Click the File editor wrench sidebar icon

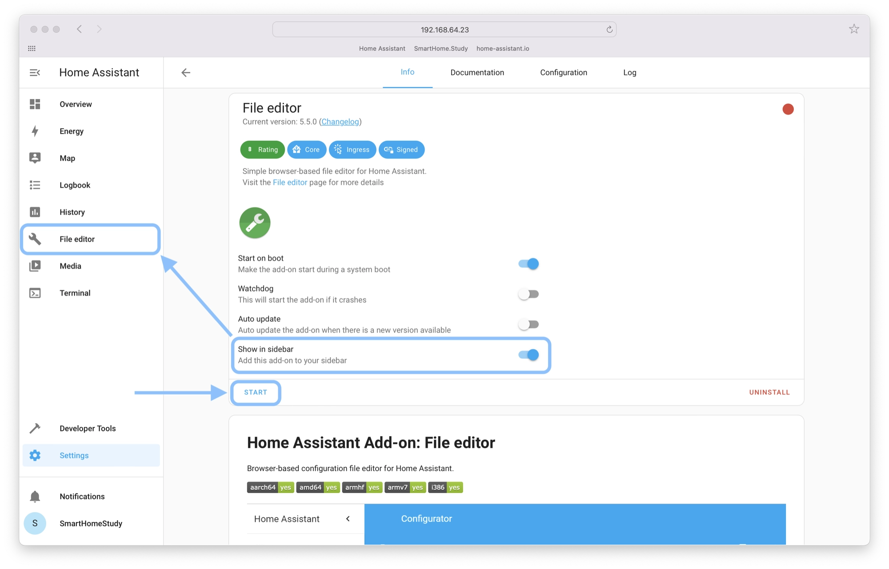[35, 239]
